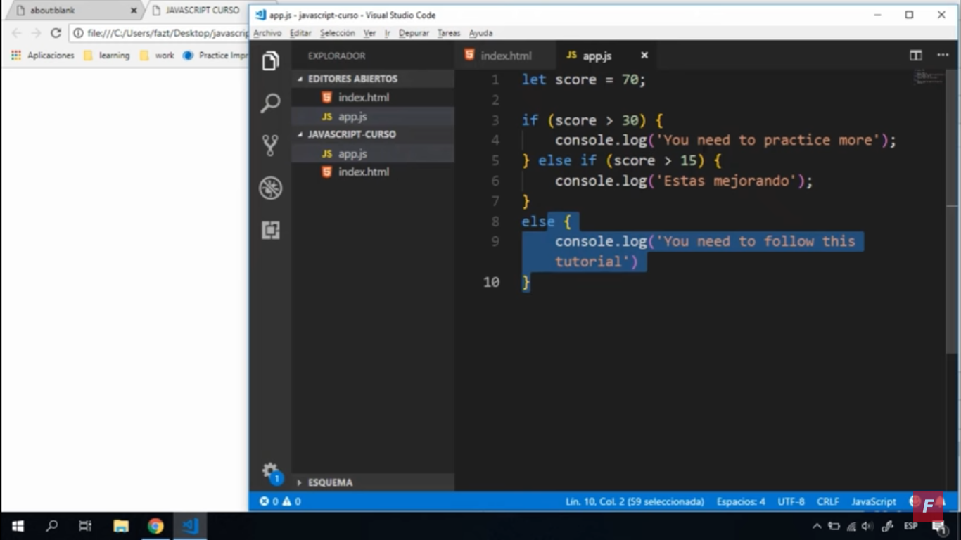Open the Ir menu
Viewport: 961px width, 540px height.
(388, 33)
